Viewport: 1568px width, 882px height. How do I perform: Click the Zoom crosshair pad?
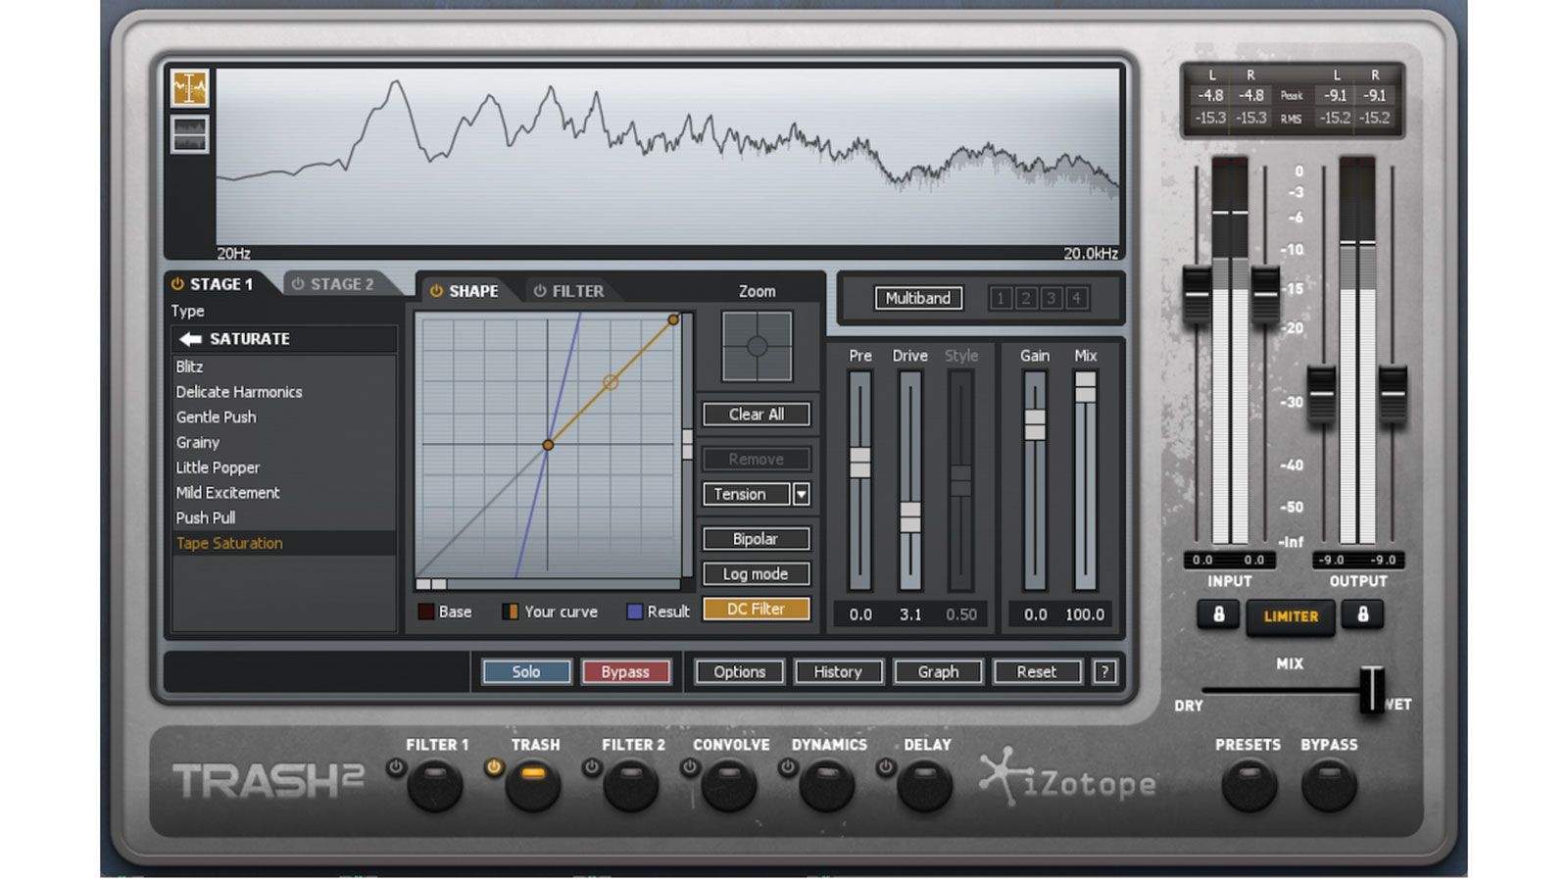(x=757, y=346)
